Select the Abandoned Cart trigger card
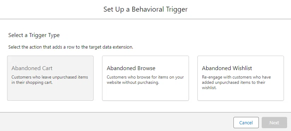Screen dimensions: 291x131 50,78
